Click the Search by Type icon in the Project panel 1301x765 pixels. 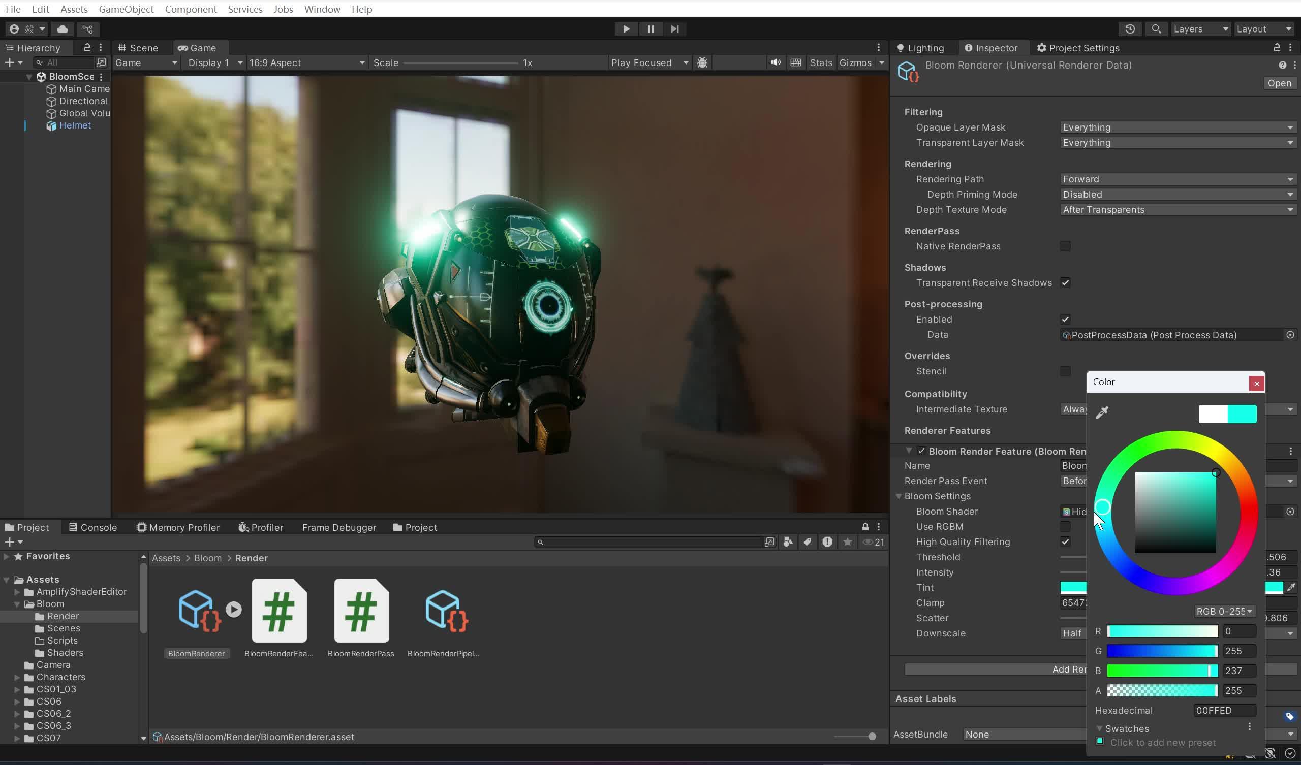point(788,542)
